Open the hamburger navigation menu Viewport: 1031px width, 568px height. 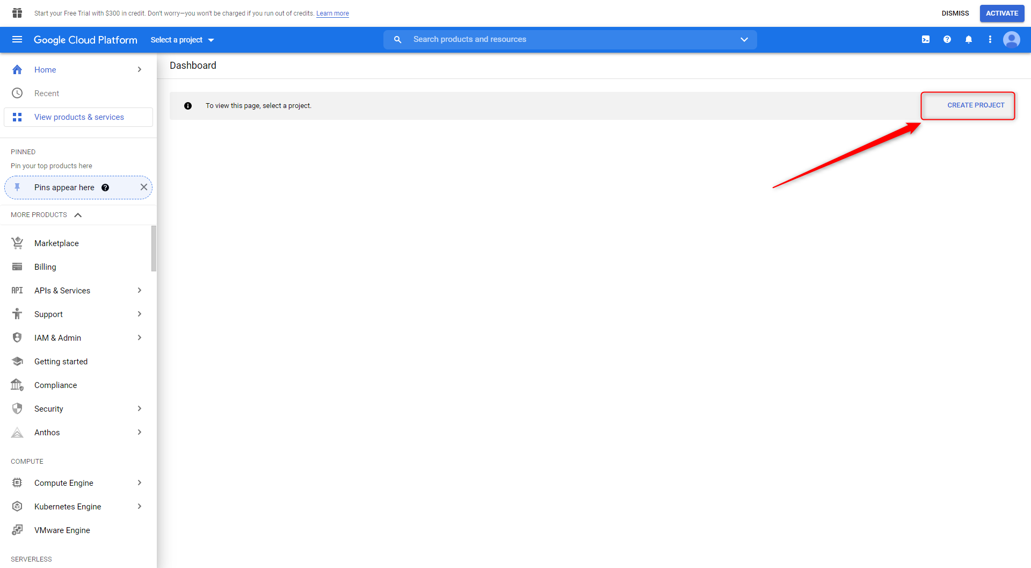coord(17,40)
